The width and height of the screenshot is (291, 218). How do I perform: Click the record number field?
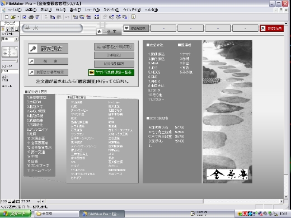pos(10,71)
